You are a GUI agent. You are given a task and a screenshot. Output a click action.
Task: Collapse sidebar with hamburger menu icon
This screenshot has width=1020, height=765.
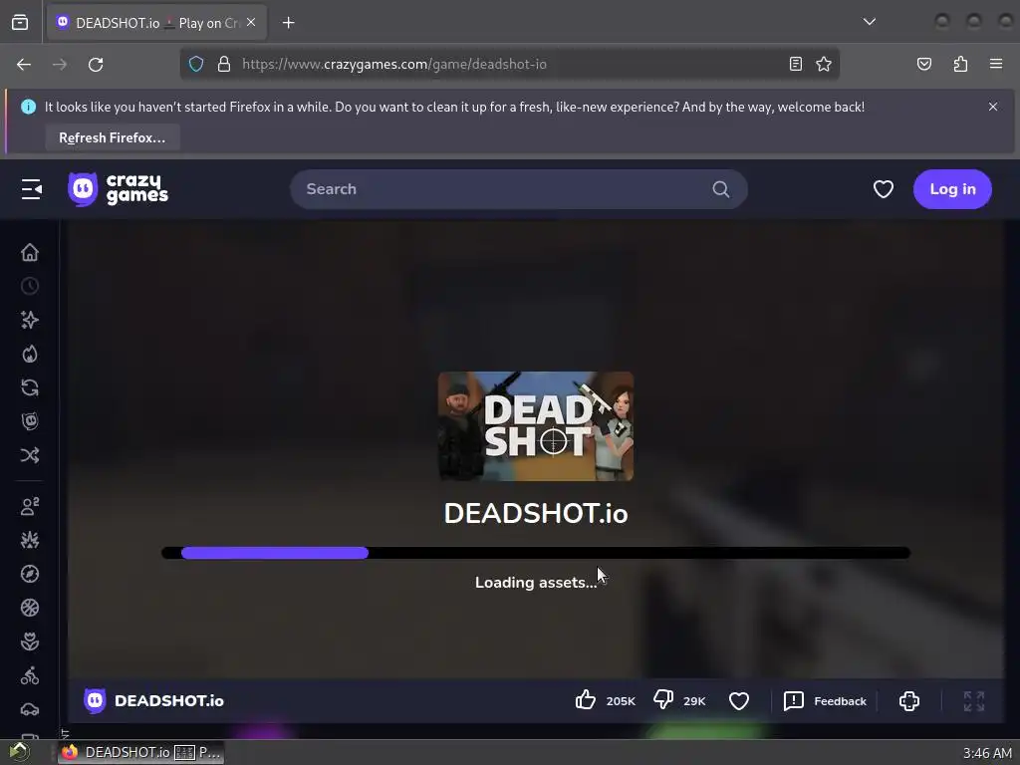31,189
